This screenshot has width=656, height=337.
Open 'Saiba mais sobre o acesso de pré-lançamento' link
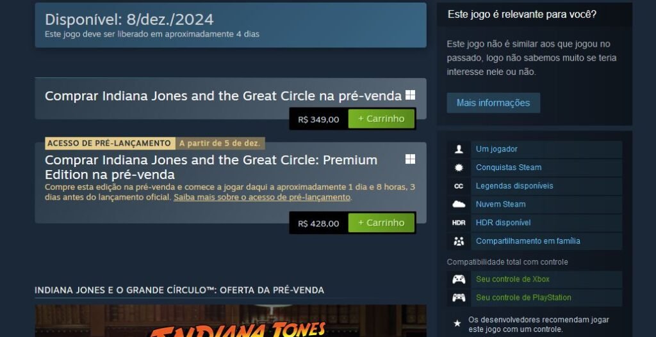point(262,197)
